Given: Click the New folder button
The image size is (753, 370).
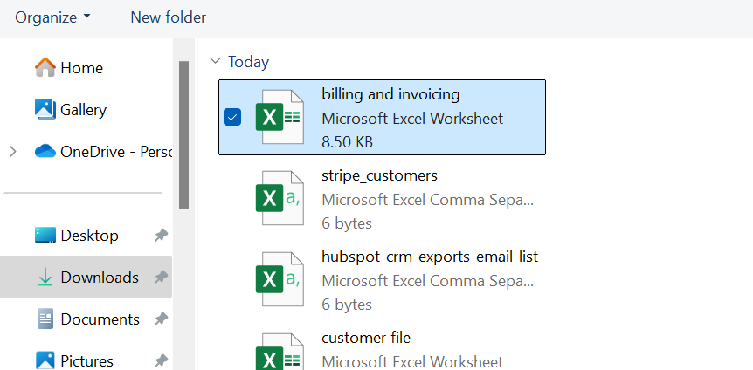Looking at the screenshot, I should tap(169, 17).
